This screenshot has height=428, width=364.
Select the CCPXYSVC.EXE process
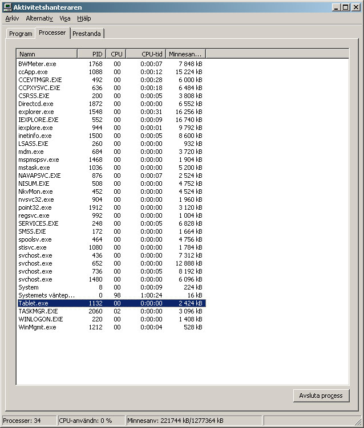(x=111, y=88)
